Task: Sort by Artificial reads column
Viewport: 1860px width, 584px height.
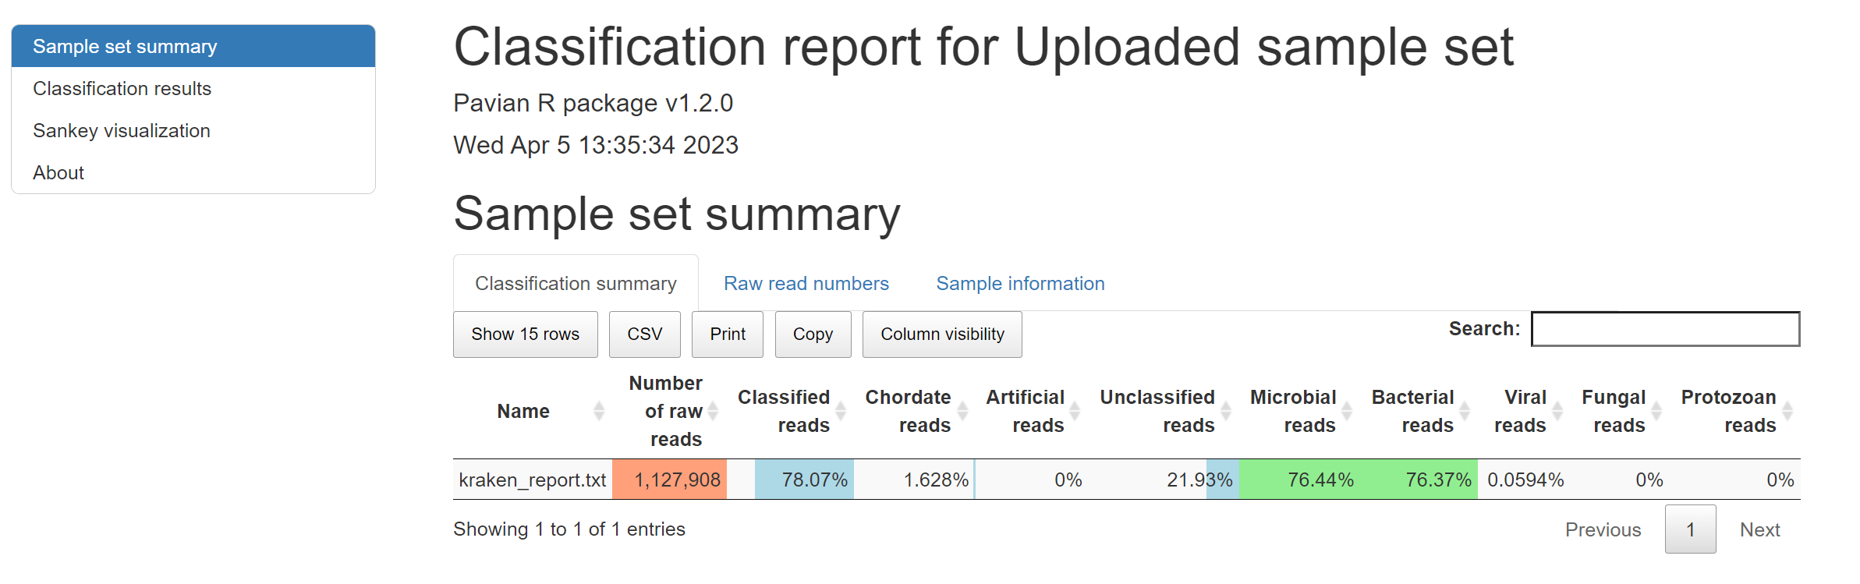Action: 1075,411
